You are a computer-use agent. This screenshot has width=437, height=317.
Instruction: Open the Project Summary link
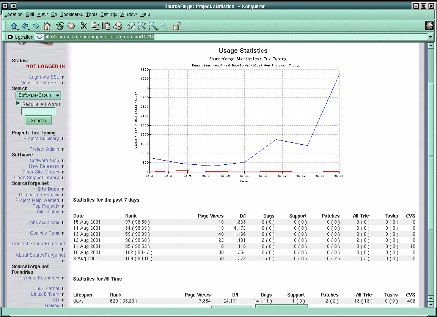pos(41,139)
